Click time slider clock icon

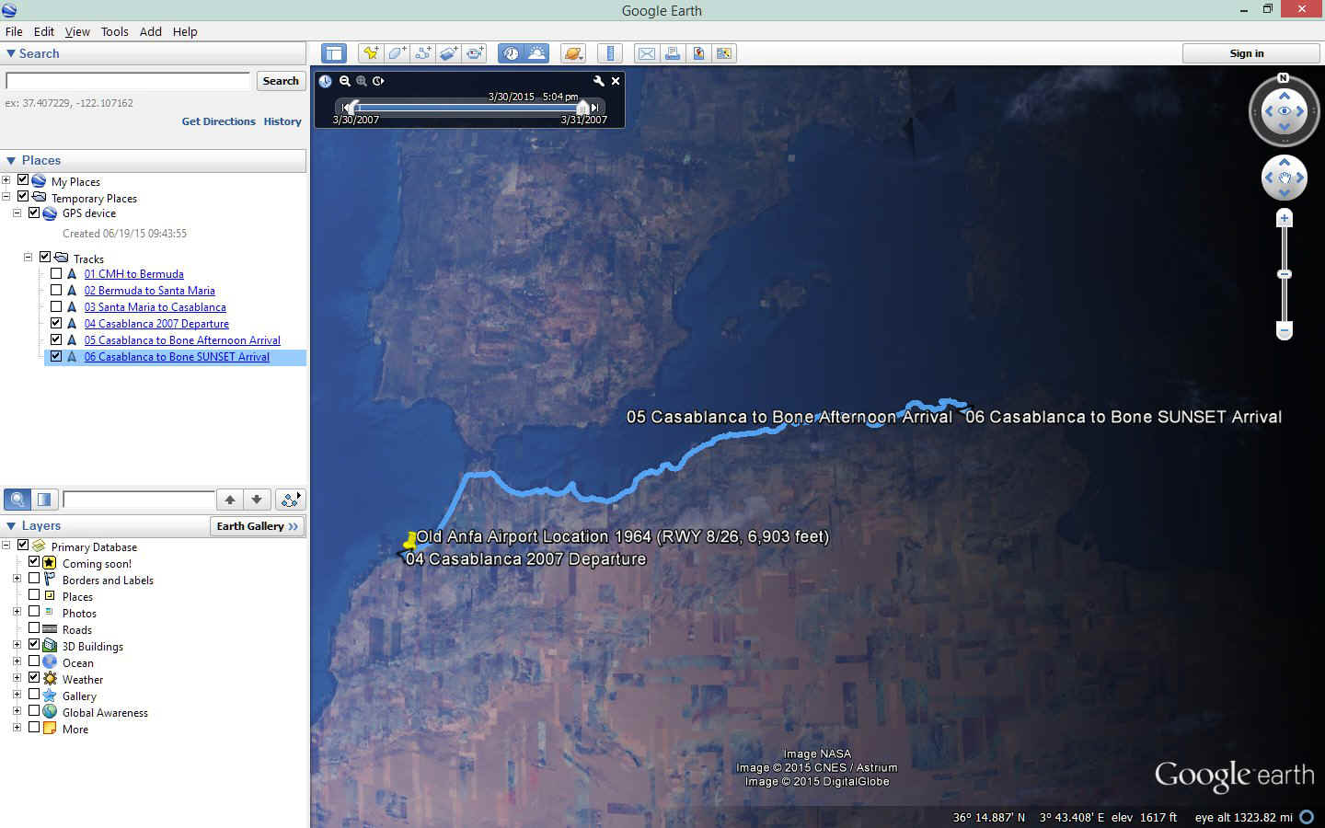325,81
